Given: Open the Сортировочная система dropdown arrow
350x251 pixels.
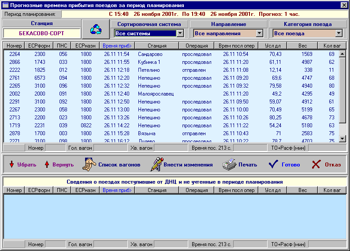Looking at the screenshot, I should click(x=180, y=33).
